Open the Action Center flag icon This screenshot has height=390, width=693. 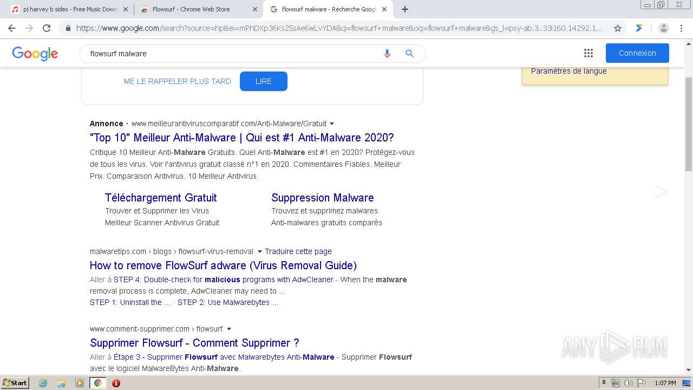pyautogui.click(x=642, y=383)
